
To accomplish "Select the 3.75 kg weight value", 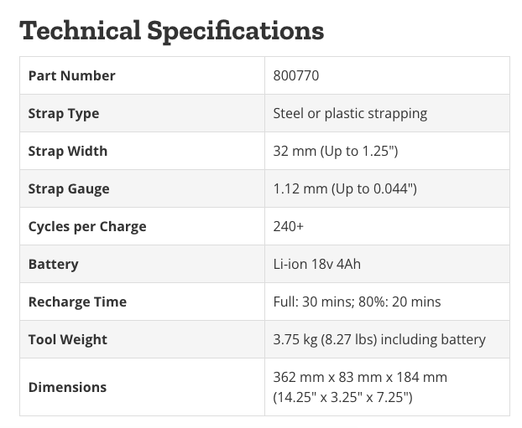I will pyautogui.click(x=379, y=339).
